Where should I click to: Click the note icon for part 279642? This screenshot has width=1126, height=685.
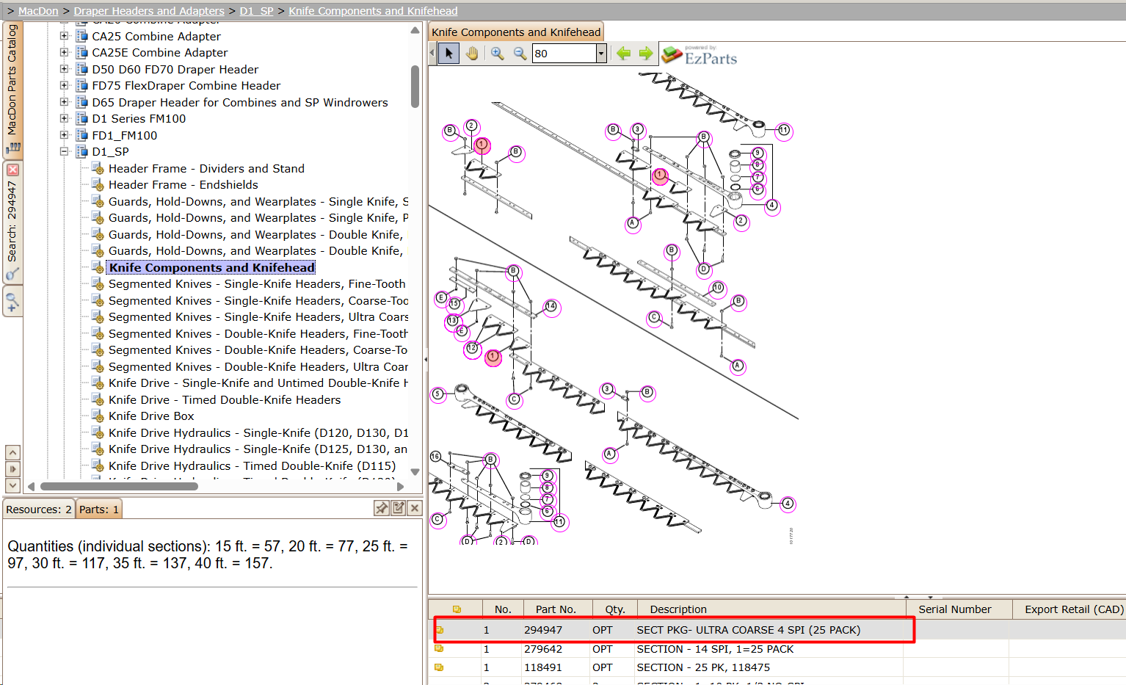pos(439,649)
